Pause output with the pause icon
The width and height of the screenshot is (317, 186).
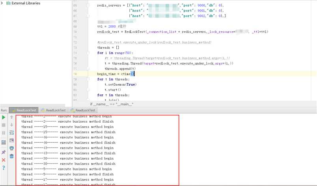(x=4, y=133)
